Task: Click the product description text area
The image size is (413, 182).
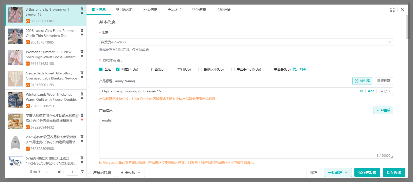Action: pos(246,138)
